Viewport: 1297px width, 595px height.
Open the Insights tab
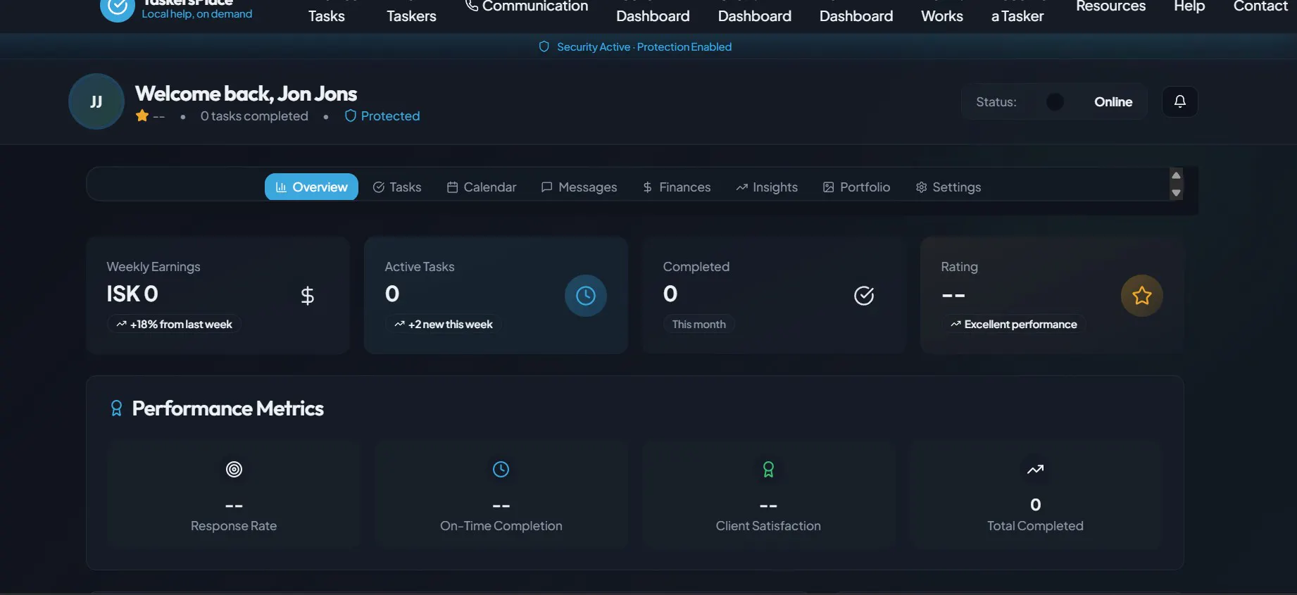(x=767, y=187)
